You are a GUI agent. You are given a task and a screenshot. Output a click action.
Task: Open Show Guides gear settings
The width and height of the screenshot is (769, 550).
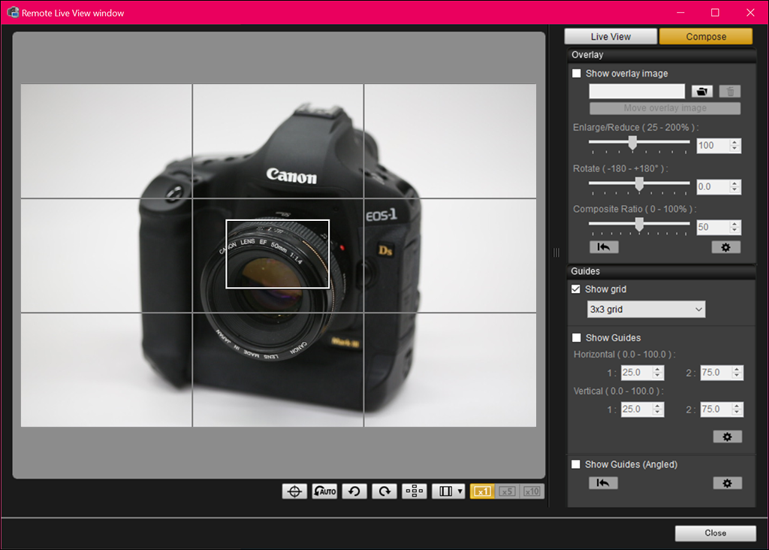pos(727,437)
